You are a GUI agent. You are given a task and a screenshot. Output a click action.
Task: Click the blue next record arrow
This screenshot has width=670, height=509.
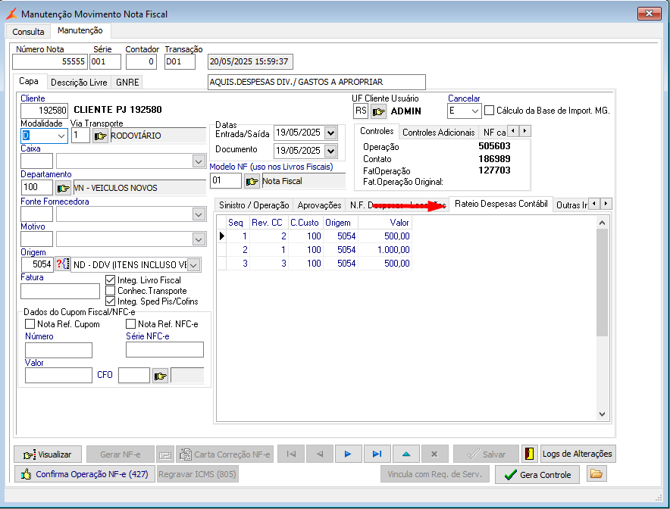[x=348, y=454]
